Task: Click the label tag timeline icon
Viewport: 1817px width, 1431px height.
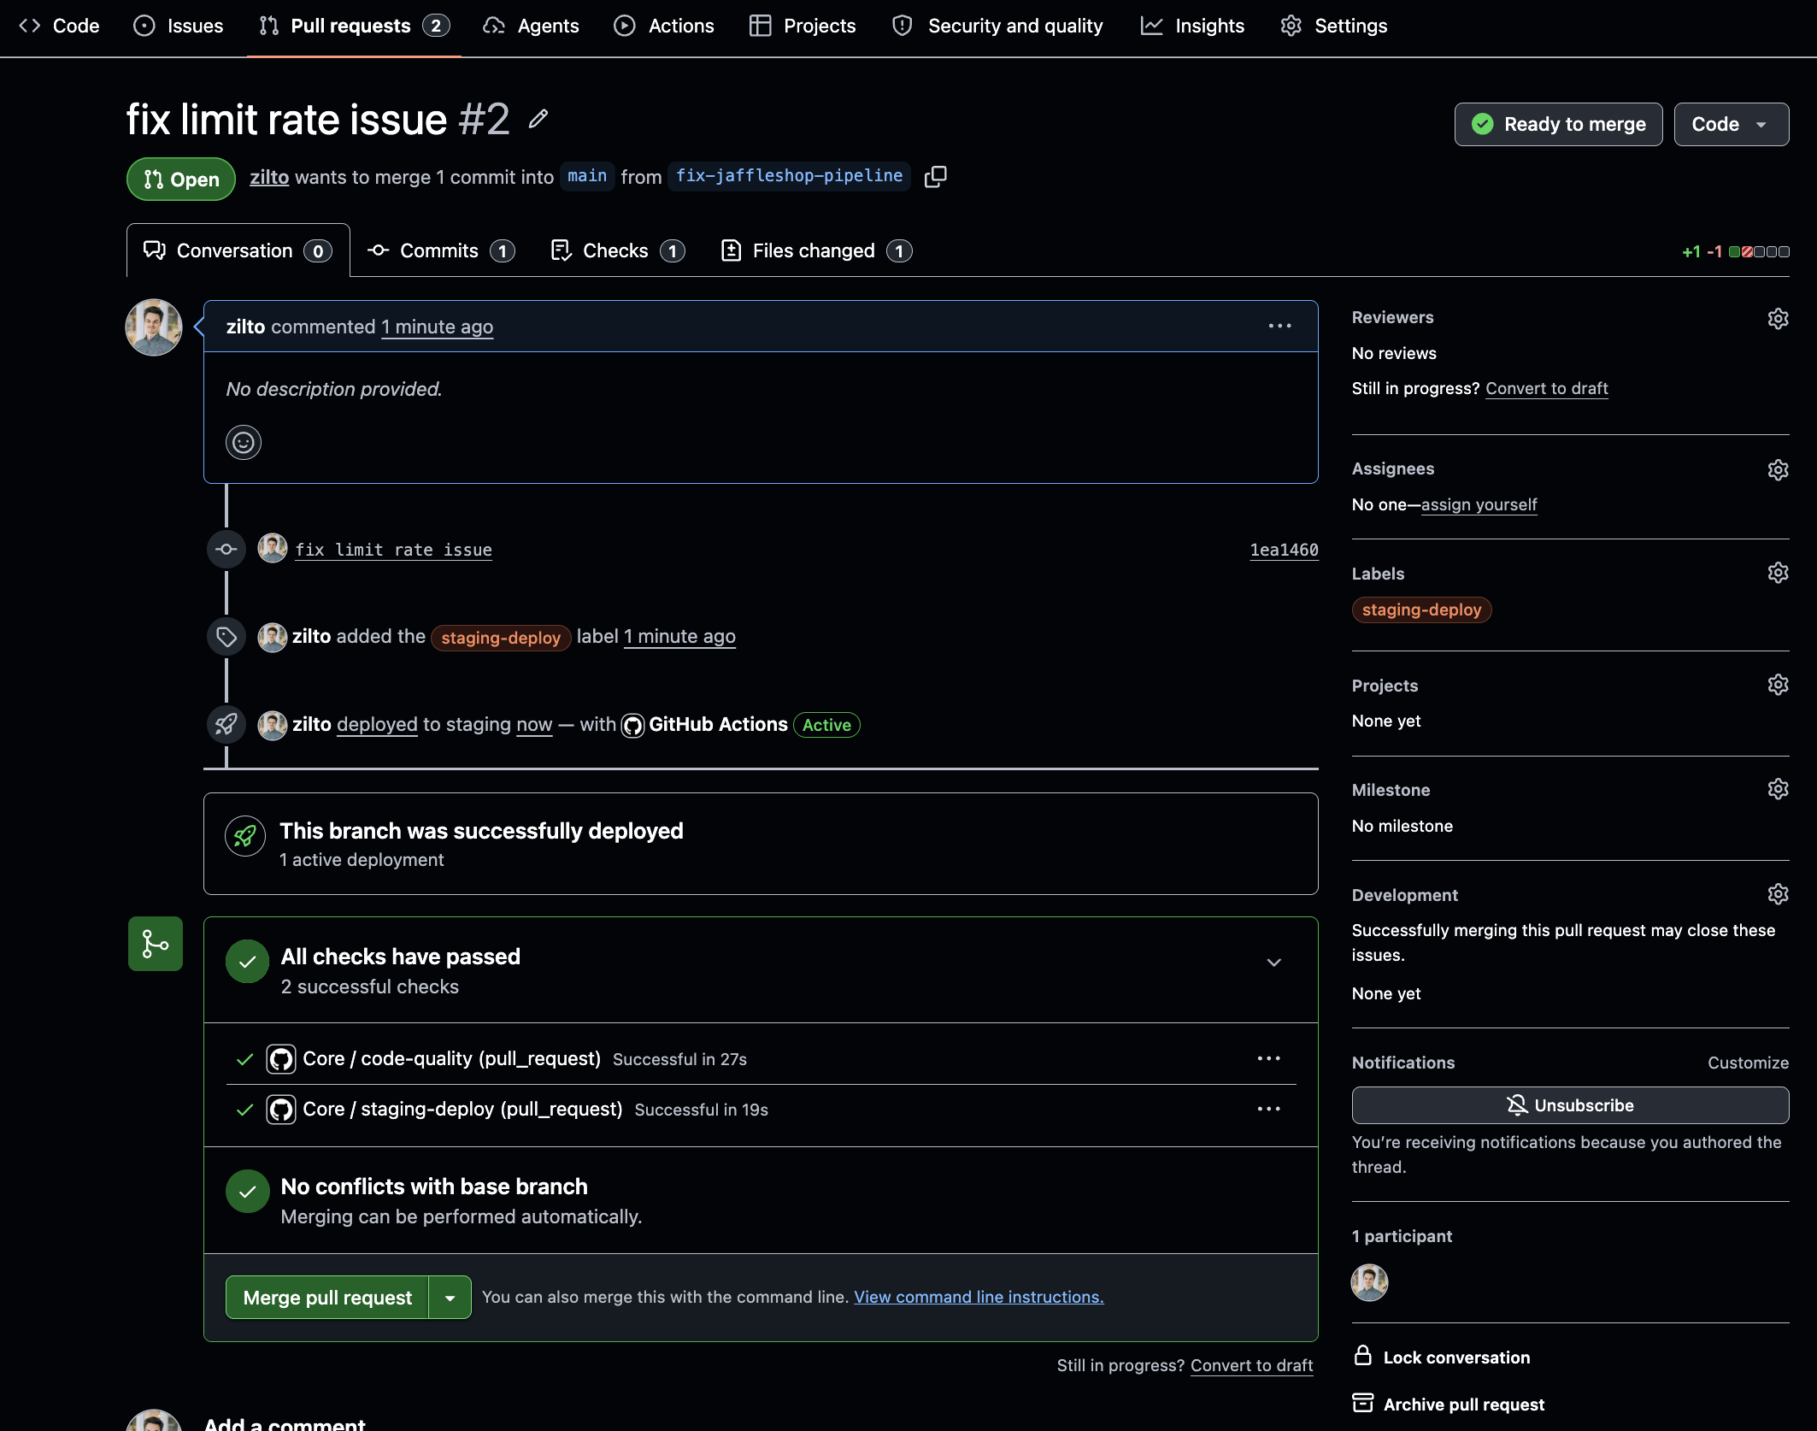Action: (x=226, y=637)
